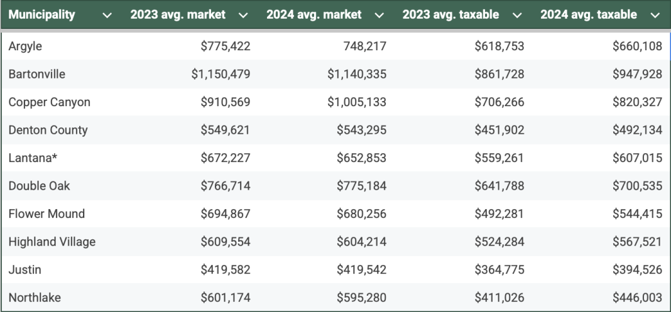The image size is (671, 312).
Task: Click Bartonville's $1,150,479 market value
Action: 221,74
